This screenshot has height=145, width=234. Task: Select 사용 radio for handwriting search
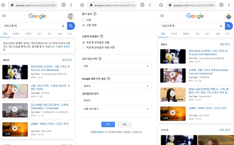click(x=84, y=20)
